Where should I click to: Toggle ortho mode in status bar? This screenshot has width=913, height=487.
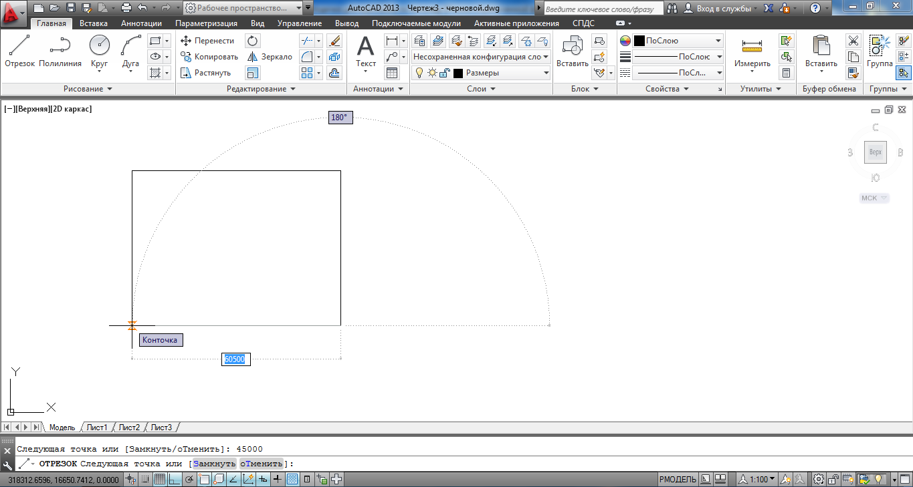pos(174,479)
